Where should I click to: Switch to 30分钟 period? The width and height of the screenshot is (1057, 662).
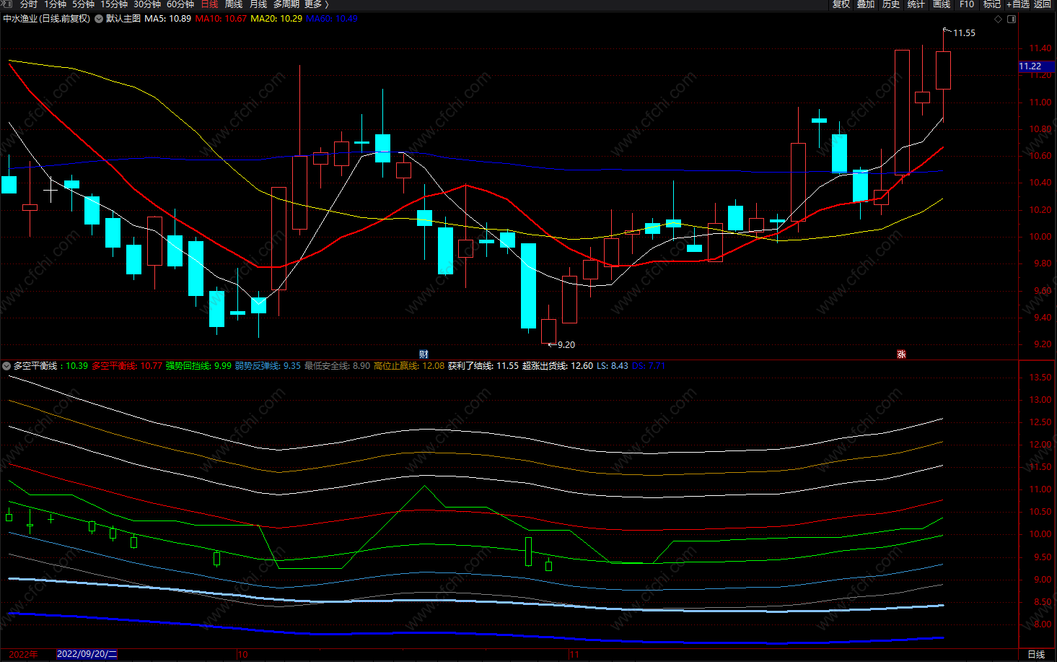(147, 4)
